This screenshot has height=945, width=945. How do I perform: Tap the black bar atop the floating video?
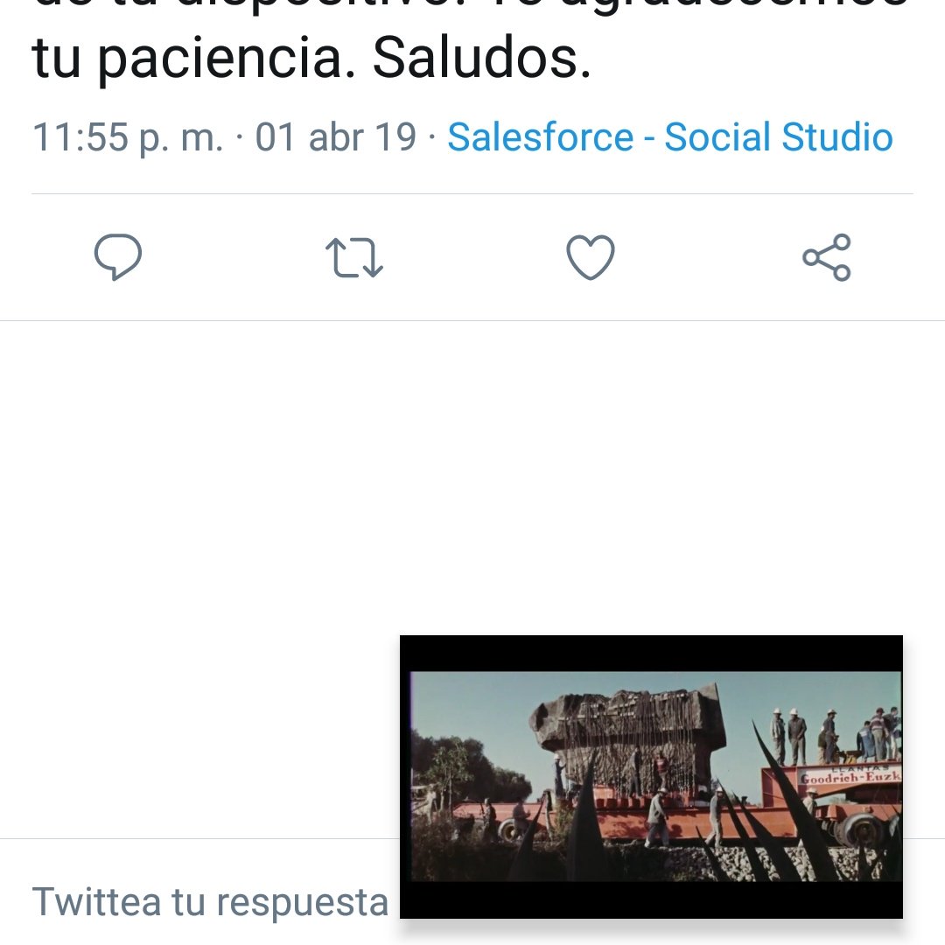[x=652, y=654]
